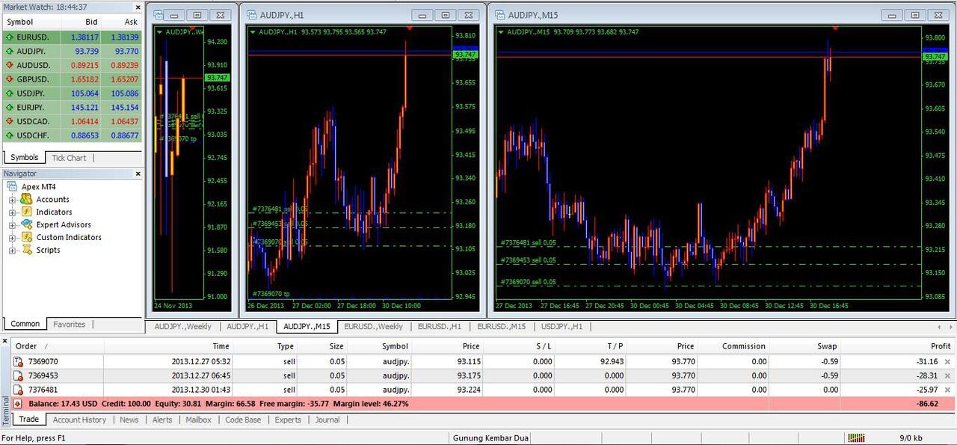Click the EURJPY. arrow icon in Market Watch
Viewport: 957px width, 445px height.
click(9, 108)
